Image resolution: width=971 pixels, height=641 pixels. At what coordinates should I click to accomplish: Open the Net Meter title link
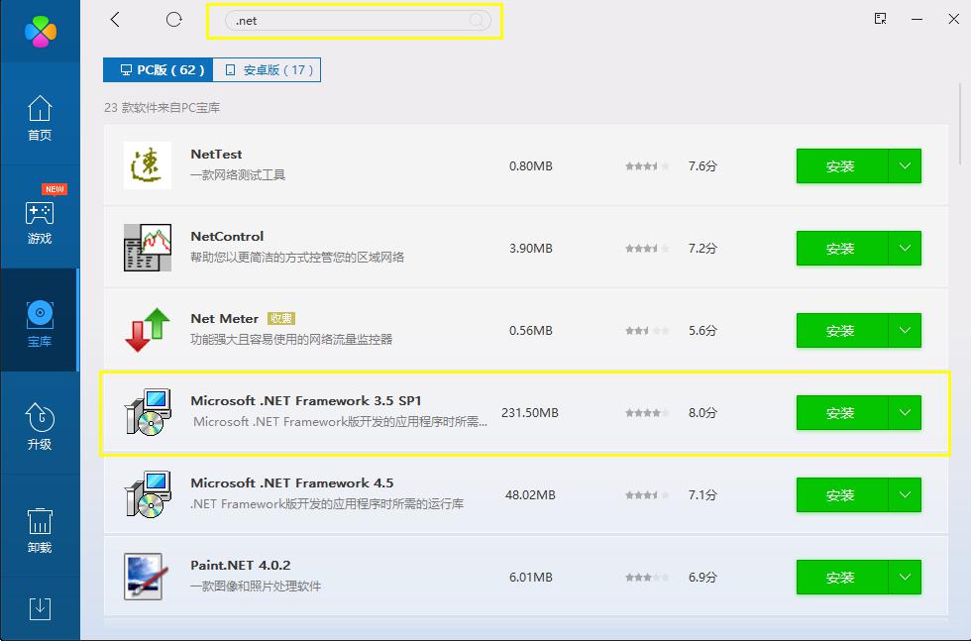click(x=224, y=319)
